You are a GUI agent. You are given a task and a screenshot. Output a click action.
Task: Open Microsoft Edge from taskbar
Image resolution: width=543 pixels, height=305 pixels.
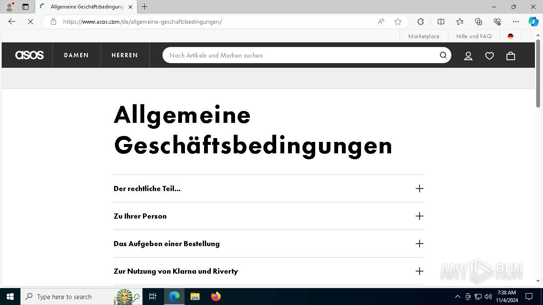(174, 297)
